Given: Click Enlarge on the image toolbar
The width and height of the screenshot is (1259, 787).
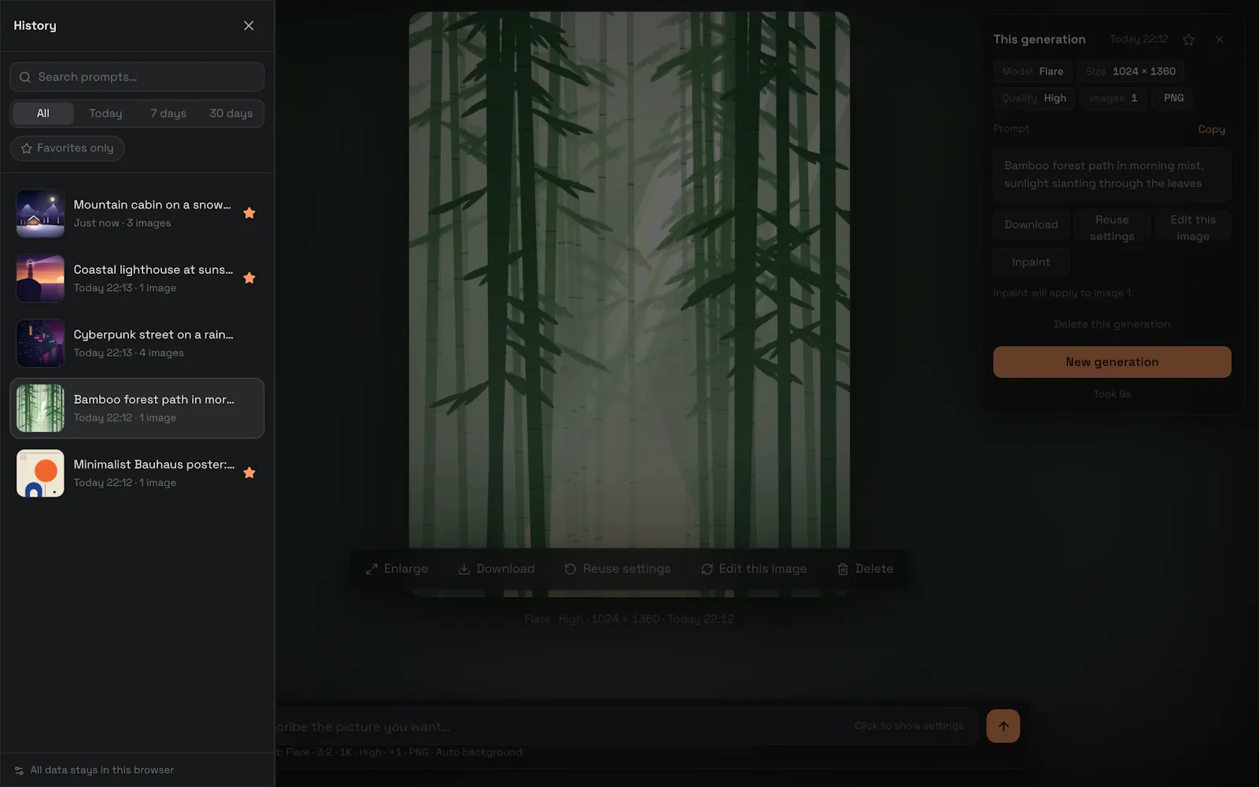Looking at the screenshot, I should click(397, 569).
